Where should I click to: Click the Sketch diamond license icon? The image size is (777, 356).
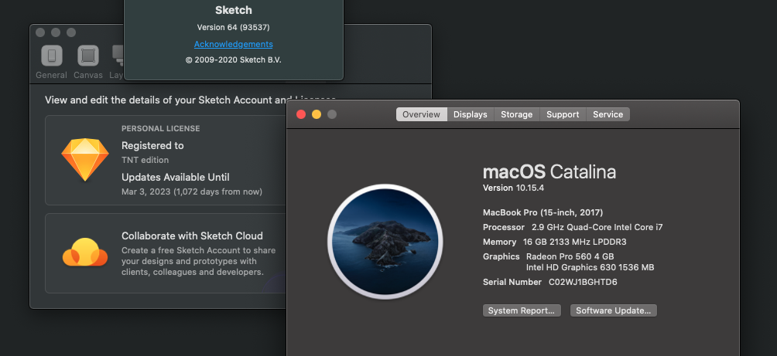pos(84,160)
